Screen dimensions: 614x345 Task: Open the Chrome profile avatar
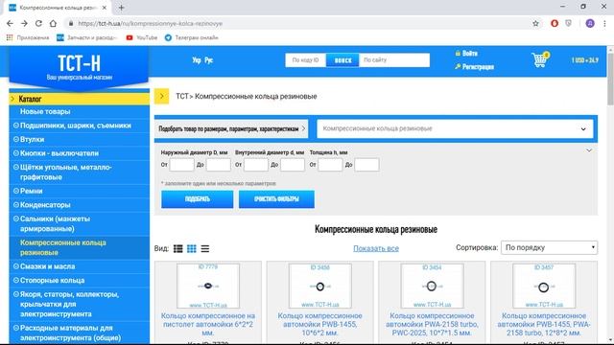[590, 23]
